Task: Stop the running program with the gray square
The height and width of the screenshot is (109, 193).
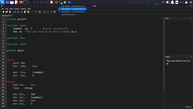Action: [40, 12]
